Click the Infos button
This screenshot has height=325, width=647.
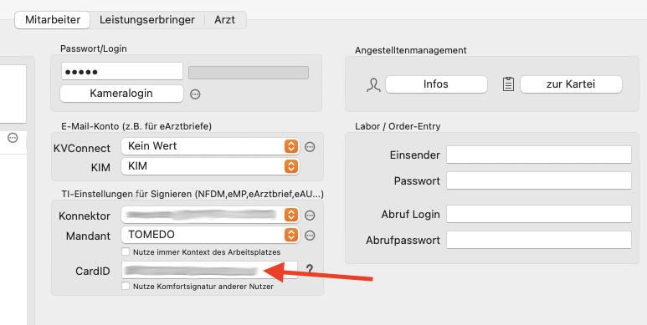coord(436,84)
